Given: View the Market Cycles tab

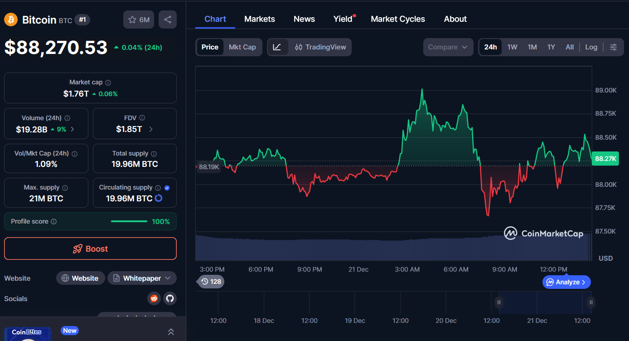Looking at the screenshot, I should pos(398,19).
